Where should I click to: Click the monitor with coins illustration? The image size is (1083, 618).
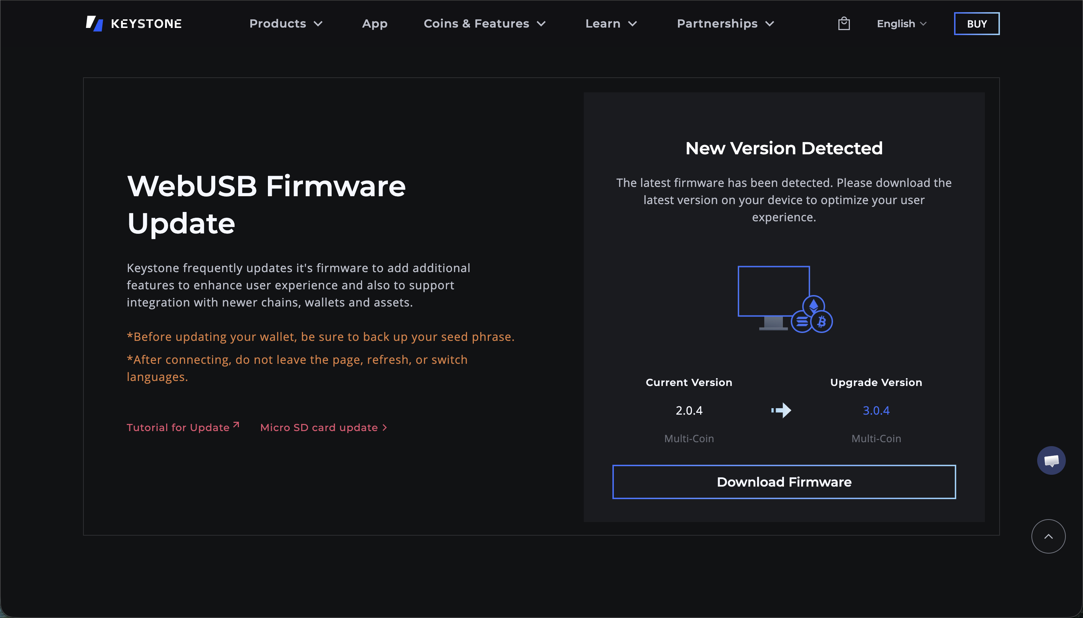click(x=785, y=299)
